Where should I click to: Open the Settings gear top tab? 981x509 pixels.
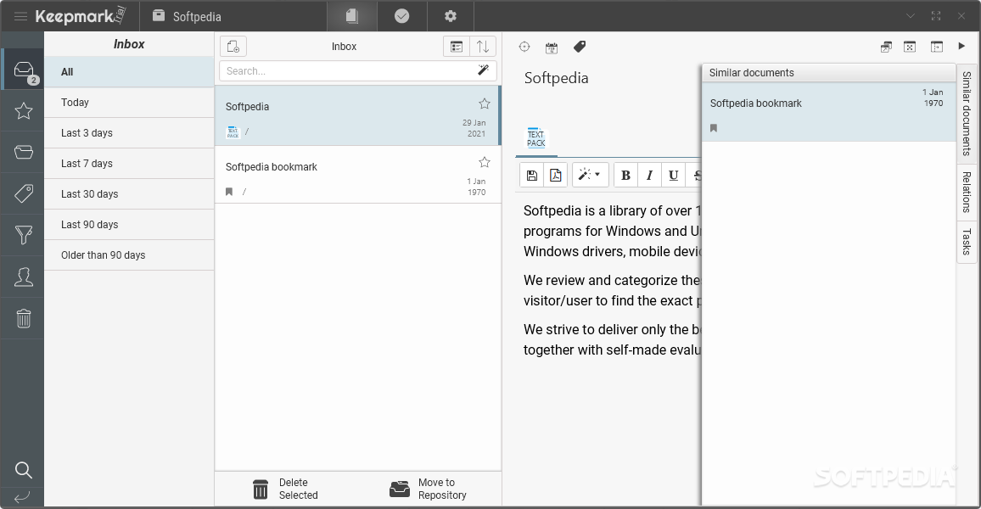(451, 16)
